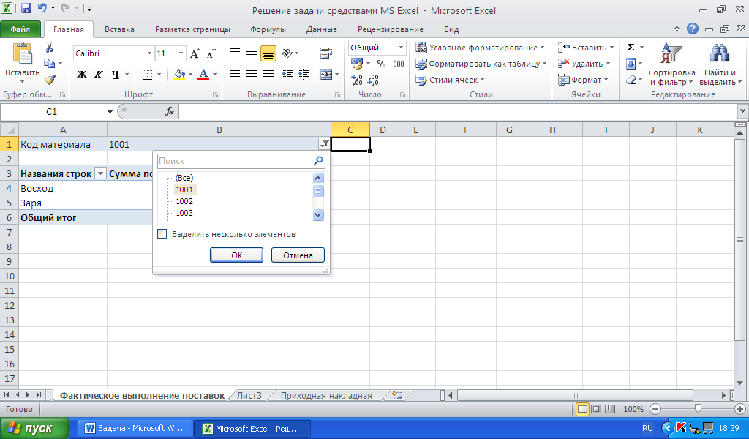Viewport: 749px width, 439px height.
Task: Click the red font color A icon
Action: click(203, 75)
